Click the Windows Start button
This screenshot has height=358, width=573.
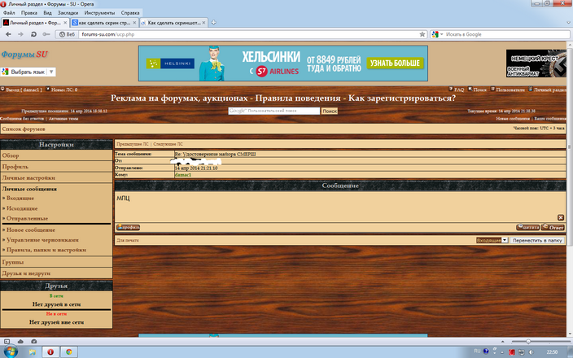coord(11,351)
